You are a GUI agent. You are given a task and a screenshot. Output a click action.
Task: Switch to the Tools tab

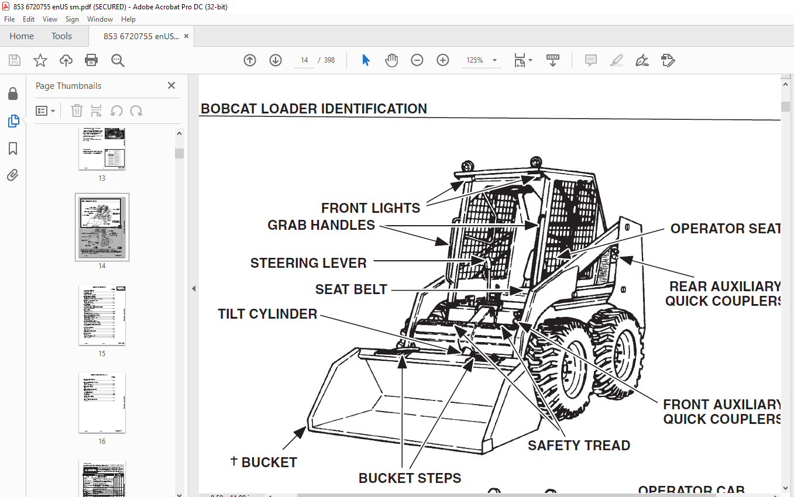point(61,36)
